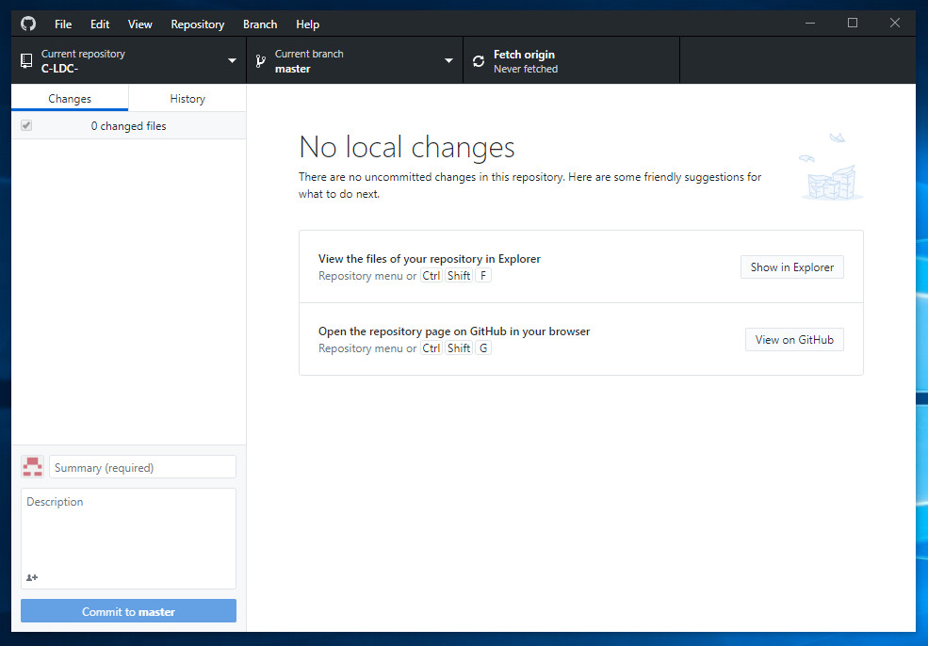Open the Help menu
This screenshot has width=928, height=646.
(x=307, y=24)
